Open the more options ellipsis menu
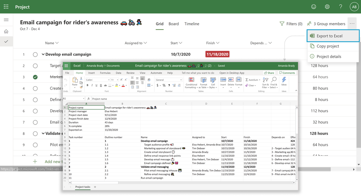This screenshot has width=361, height=196. 352,23
